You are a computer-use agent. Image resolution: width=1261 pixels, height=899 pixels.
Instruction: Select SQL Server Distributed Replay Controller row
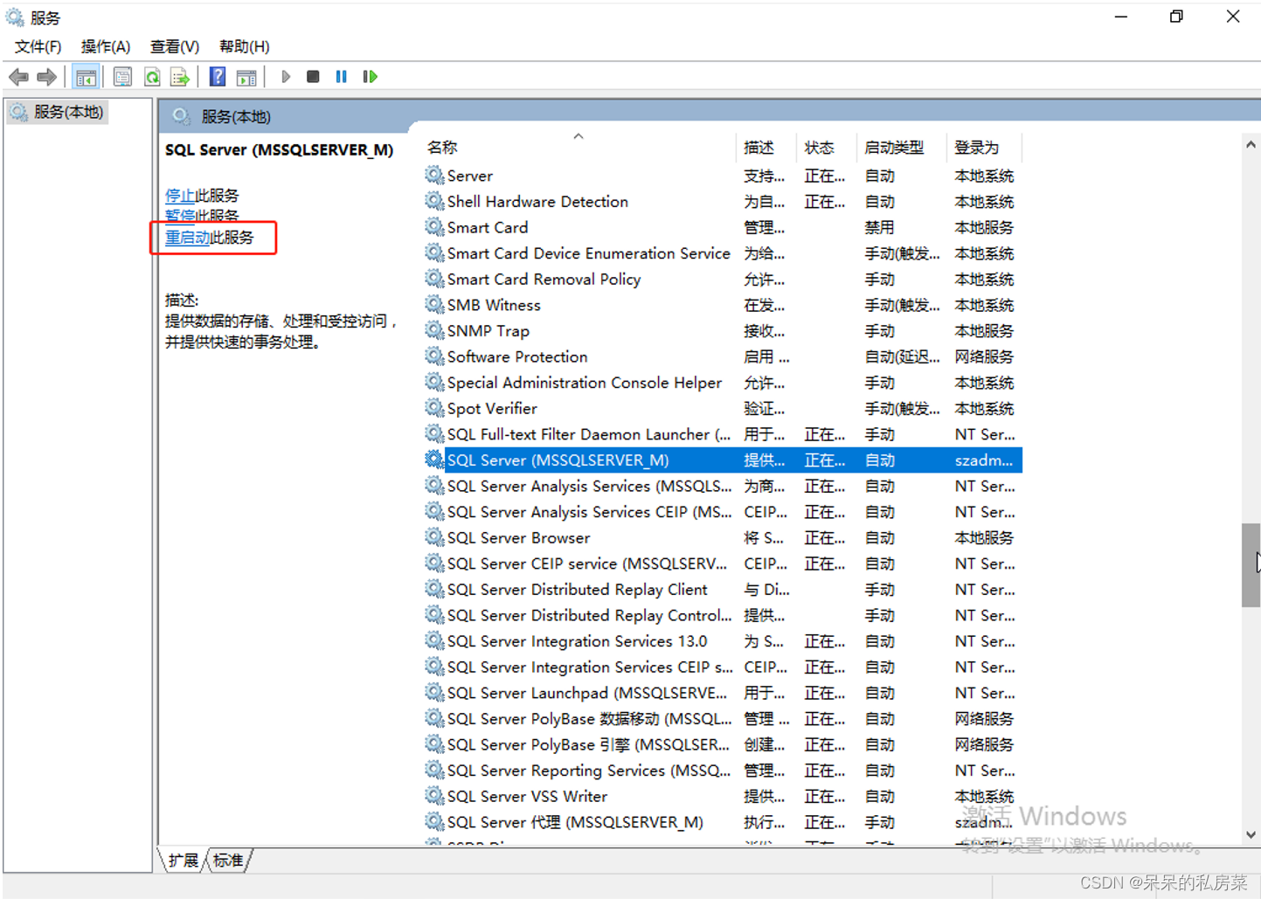723,615
